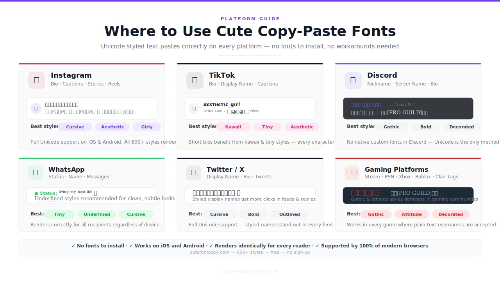The image size is (500, 281).
Task: Select the Decorated tag under Discord
Action: click(x=462, y=127)
